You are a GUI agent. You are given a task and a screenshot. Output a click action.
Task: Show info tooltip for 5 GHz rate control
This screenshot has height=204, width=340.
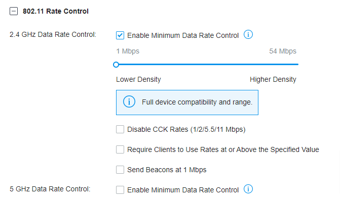(x=248, y=189)
